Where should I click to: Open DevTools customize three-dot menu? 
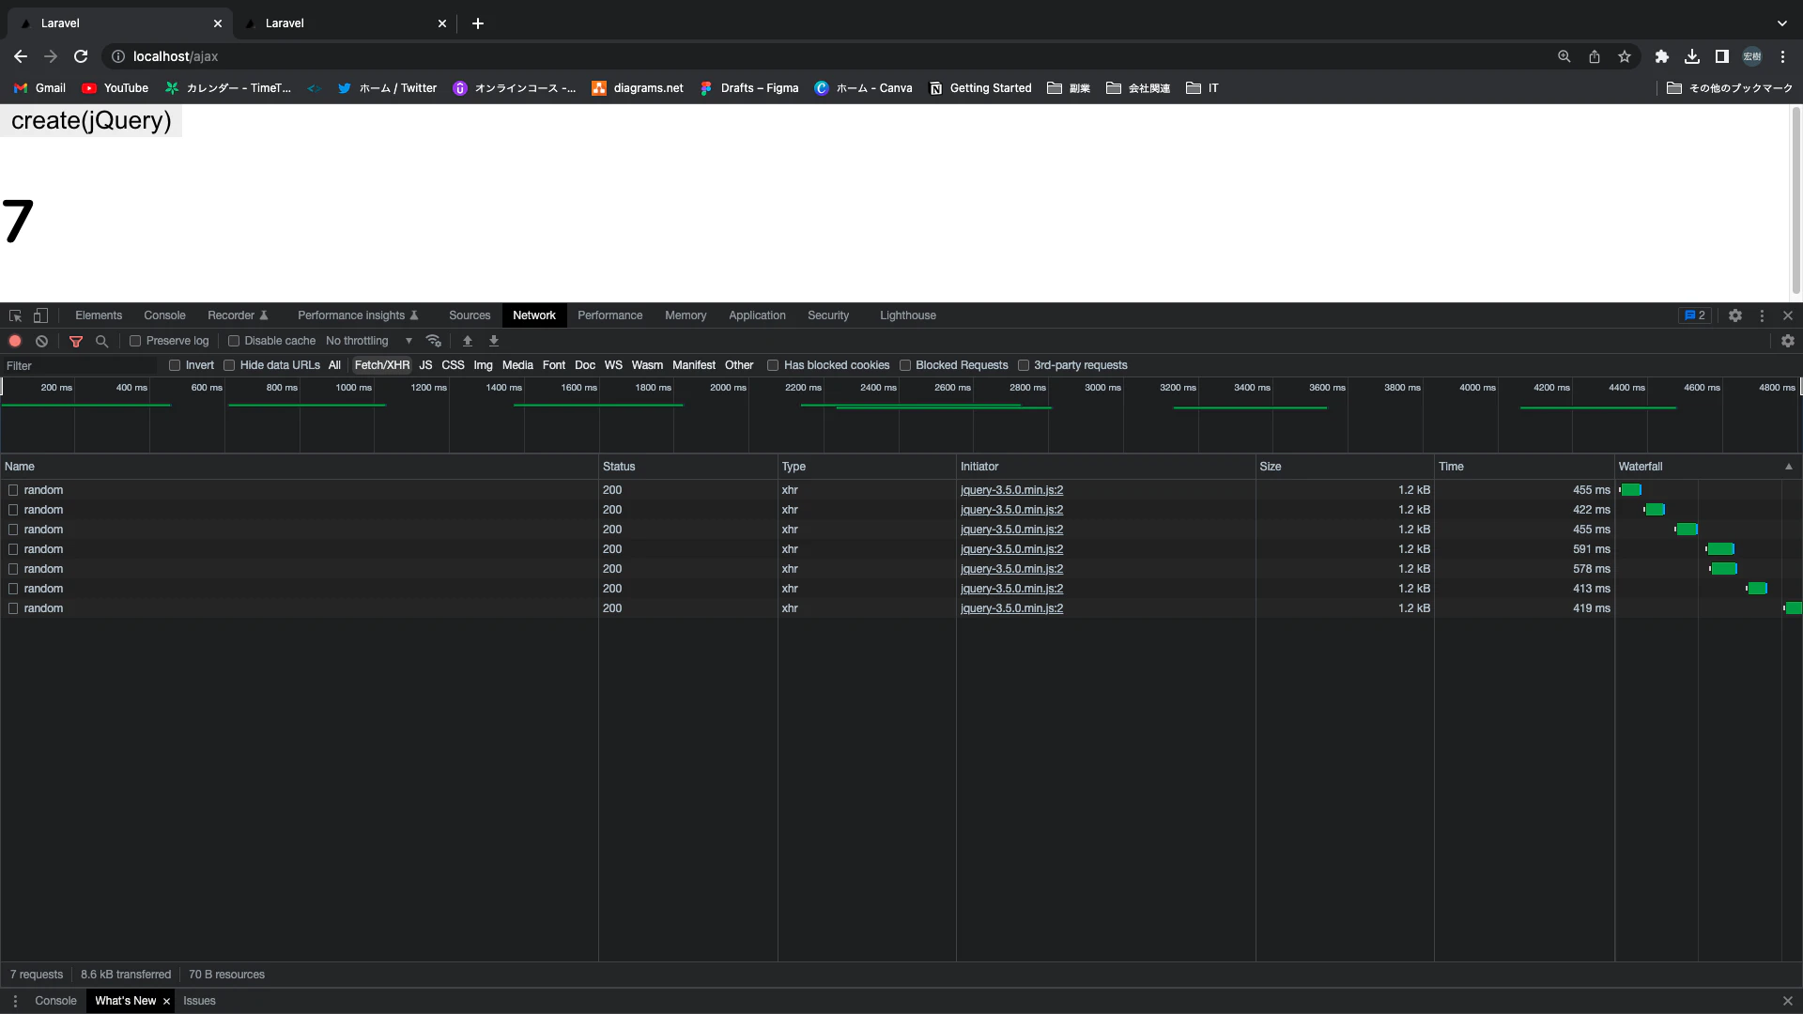click(x=1762, y=316)
